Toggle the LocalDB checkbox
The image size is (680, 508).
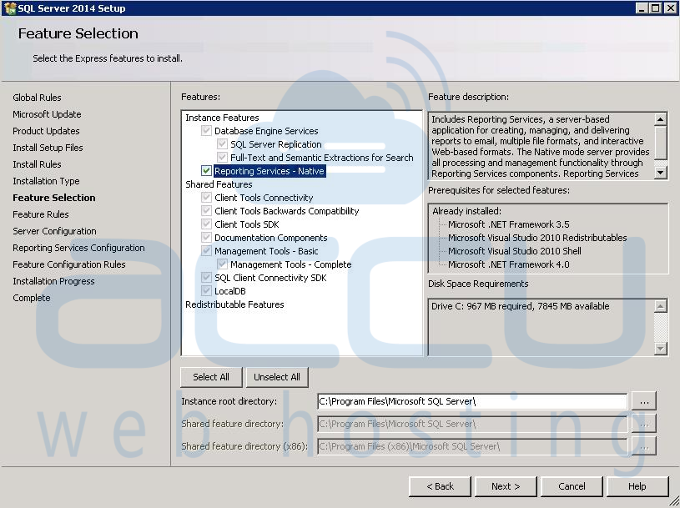(206, 291)
